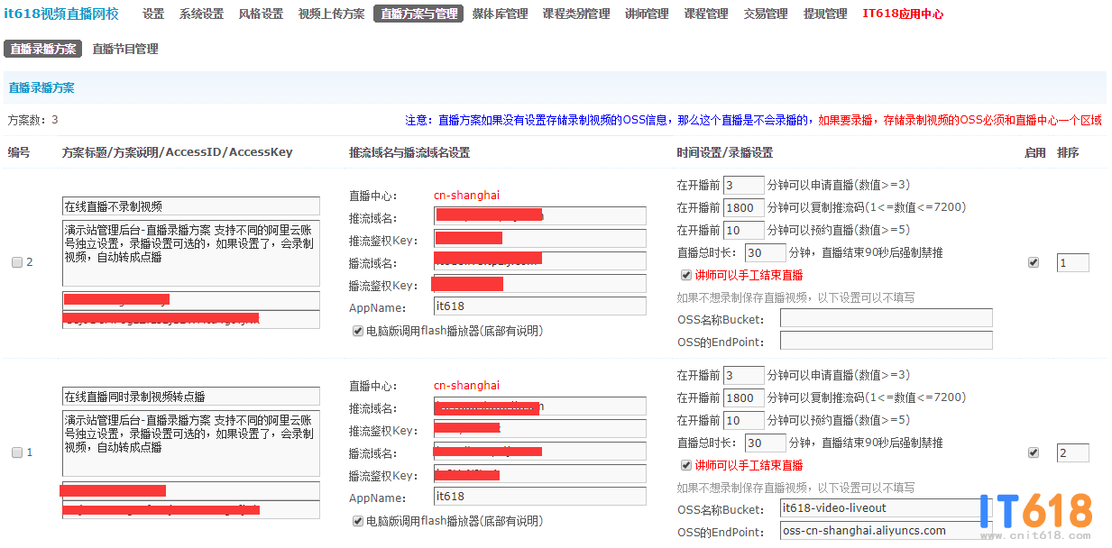
Task: Toggle flash player checkbox in plan 2
Action: pyautogui.click(x=358, y=331)
